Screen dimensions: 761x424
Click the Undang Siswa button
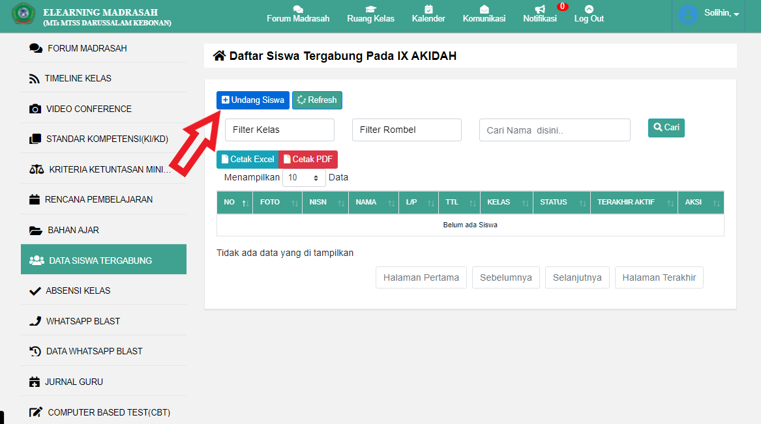click(x=253, y=100)
